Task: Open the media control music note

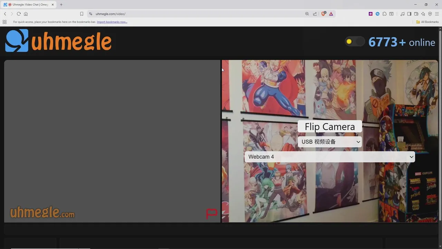Action: [x=402, y=14]
